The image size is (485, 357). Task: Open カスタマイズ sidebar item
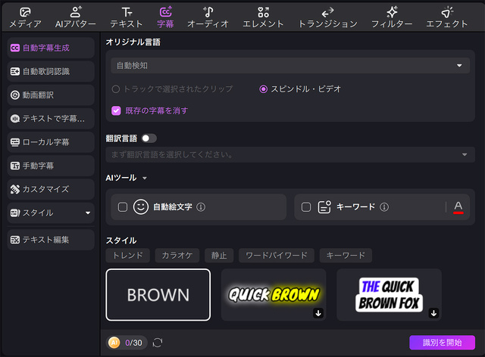51,189
